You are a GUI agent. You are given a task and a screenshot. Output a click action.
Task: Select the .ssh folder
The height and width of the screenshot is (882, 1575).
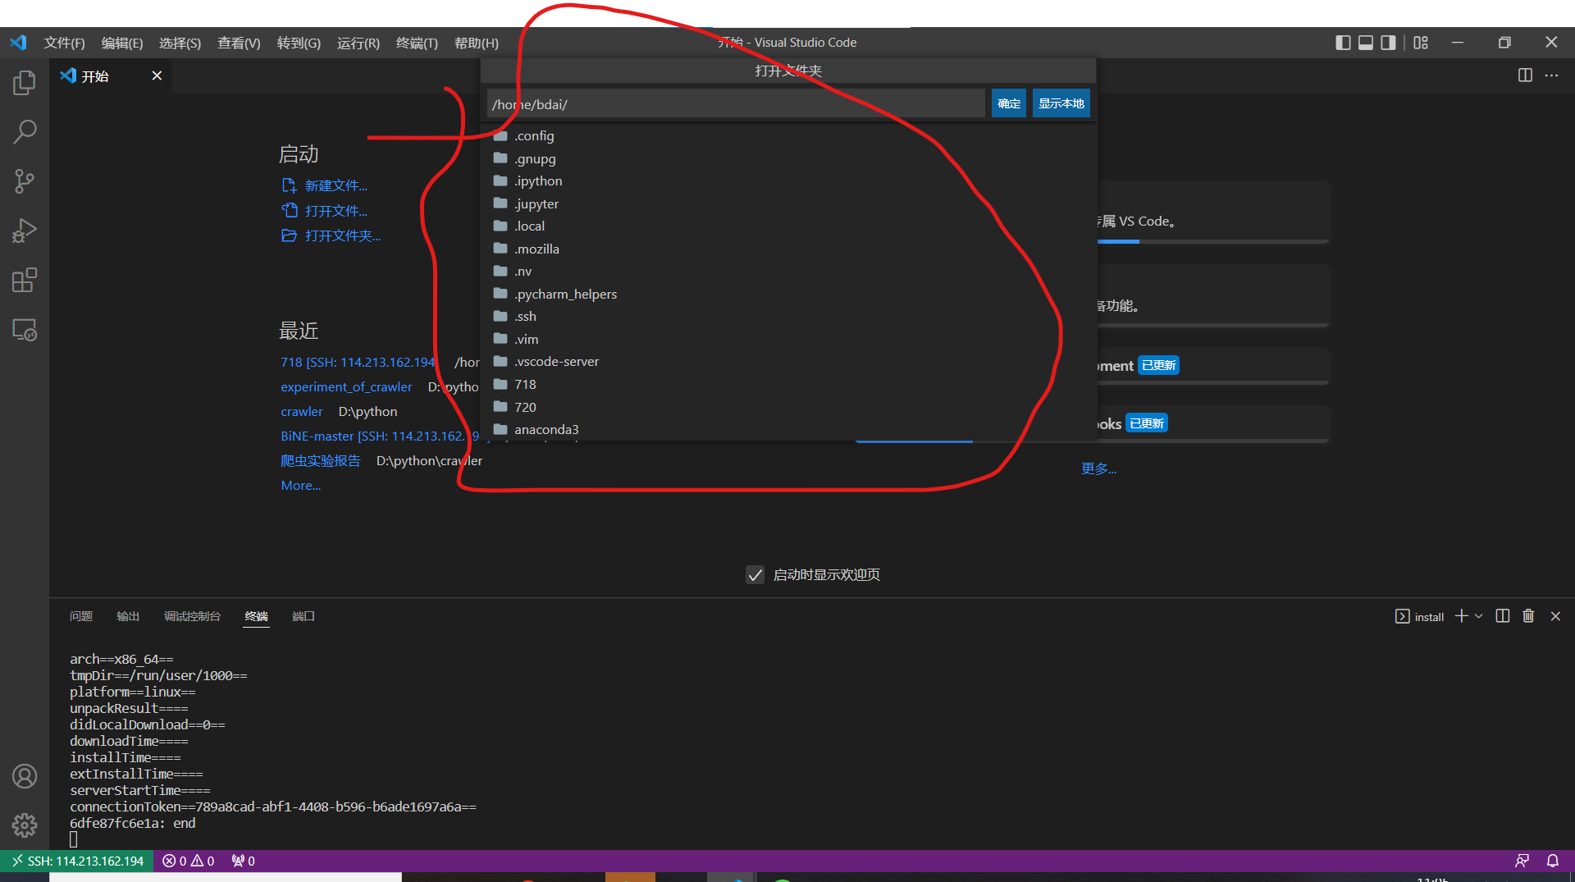point(788,317)
